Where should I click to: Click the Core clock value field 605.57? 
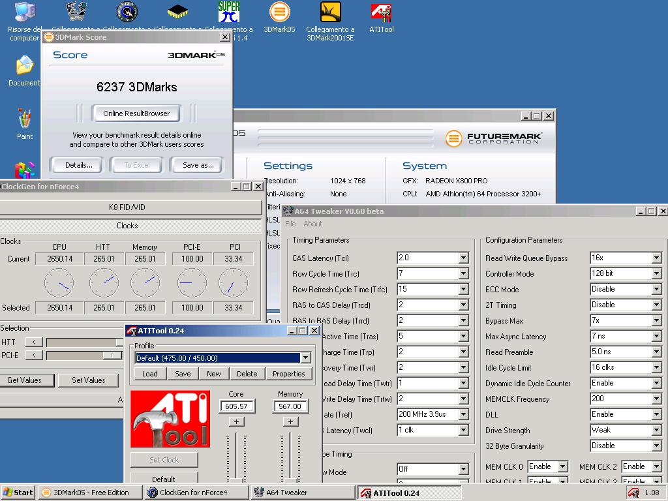click(237, 406)
